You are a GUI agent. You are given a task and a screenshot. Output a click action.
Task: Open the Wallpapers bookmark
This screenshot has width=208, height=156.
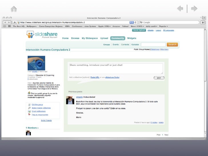(x=31, y=26)
